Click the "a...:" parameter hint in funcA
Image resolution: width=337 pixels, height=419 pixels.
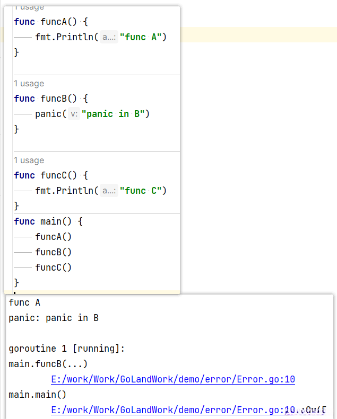point(109,37)
